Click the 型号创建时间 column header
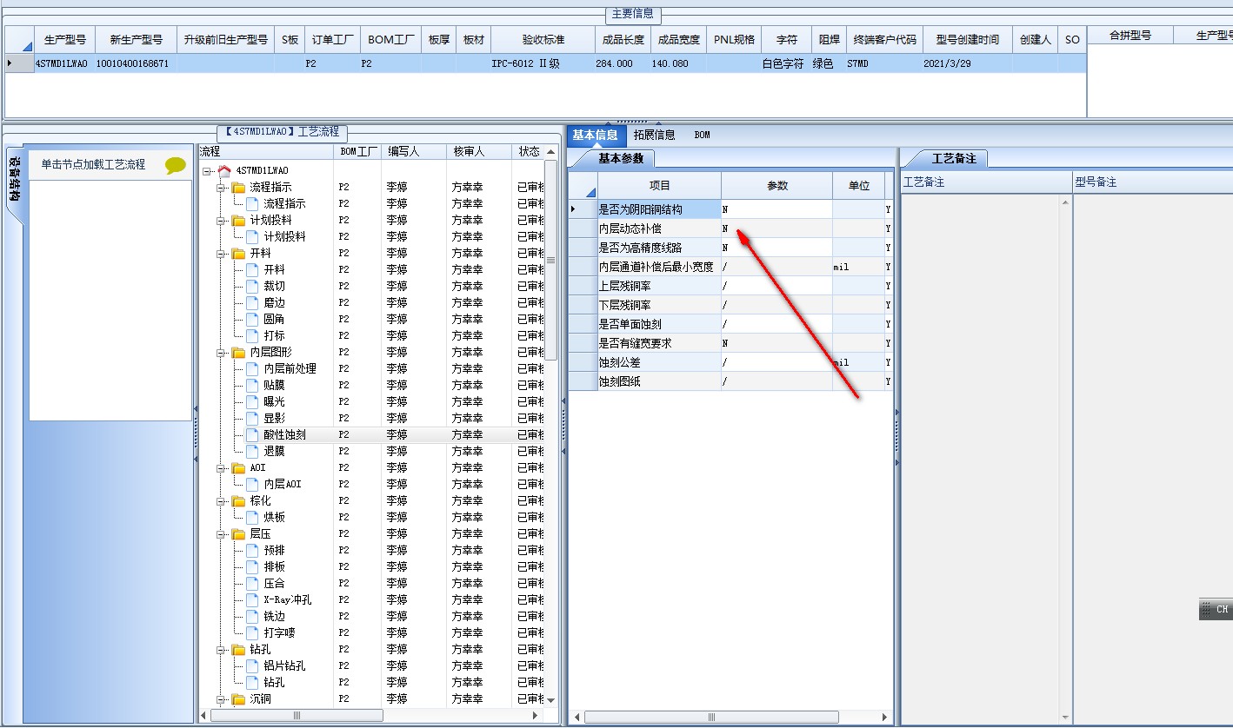Viewport: 1233px width, 728px height. click(967, 40)
